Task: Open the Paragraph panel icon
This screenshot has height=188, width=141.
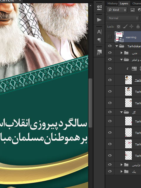Action: click(x=99, y=40)
